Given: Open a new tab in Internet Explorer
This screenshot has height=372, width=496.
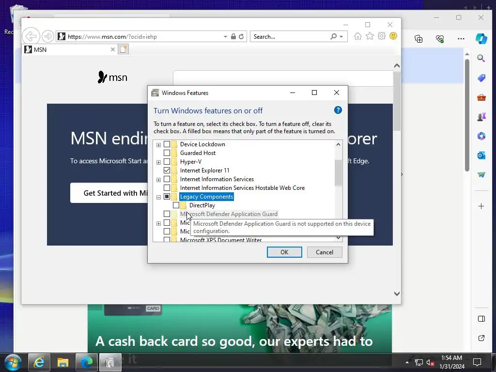Looking at the screenshot, I should point(124,49).
